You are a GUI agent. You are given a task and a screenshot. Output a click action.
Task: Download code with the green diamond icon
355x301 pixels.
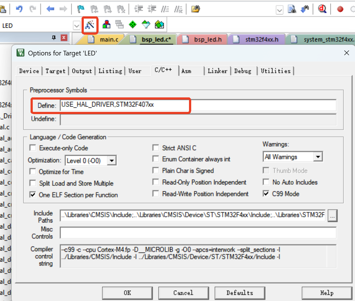132,24
